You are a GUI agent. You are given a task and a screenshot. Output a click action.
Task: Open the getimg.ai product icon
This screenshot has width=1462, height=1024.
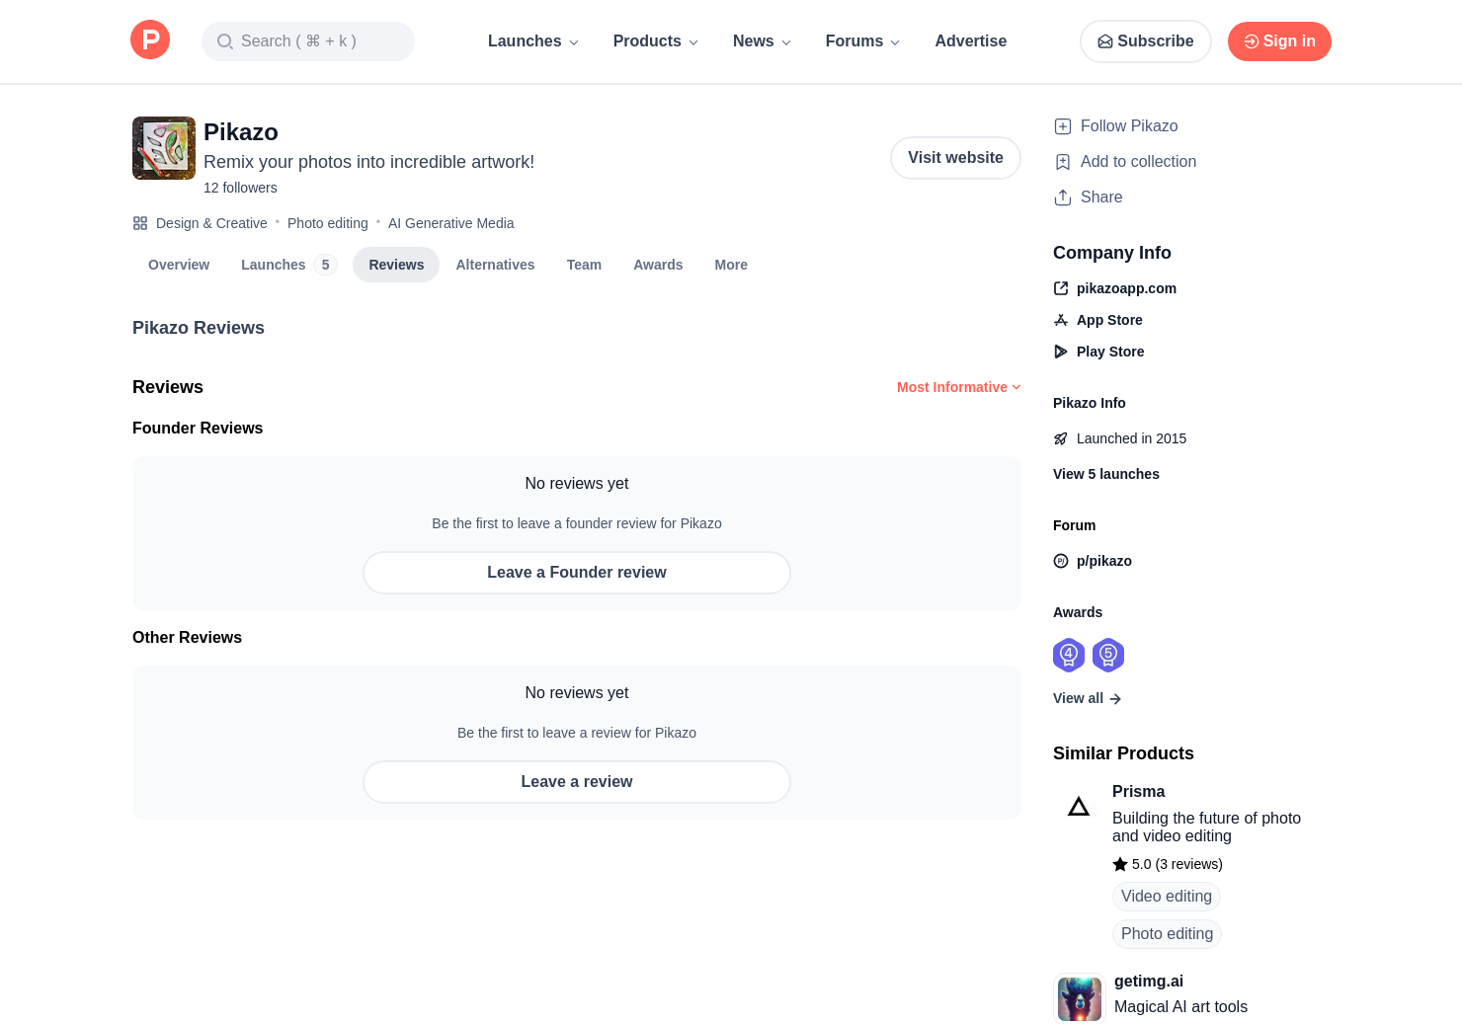pyautogui.click(x=1080, y=998)
